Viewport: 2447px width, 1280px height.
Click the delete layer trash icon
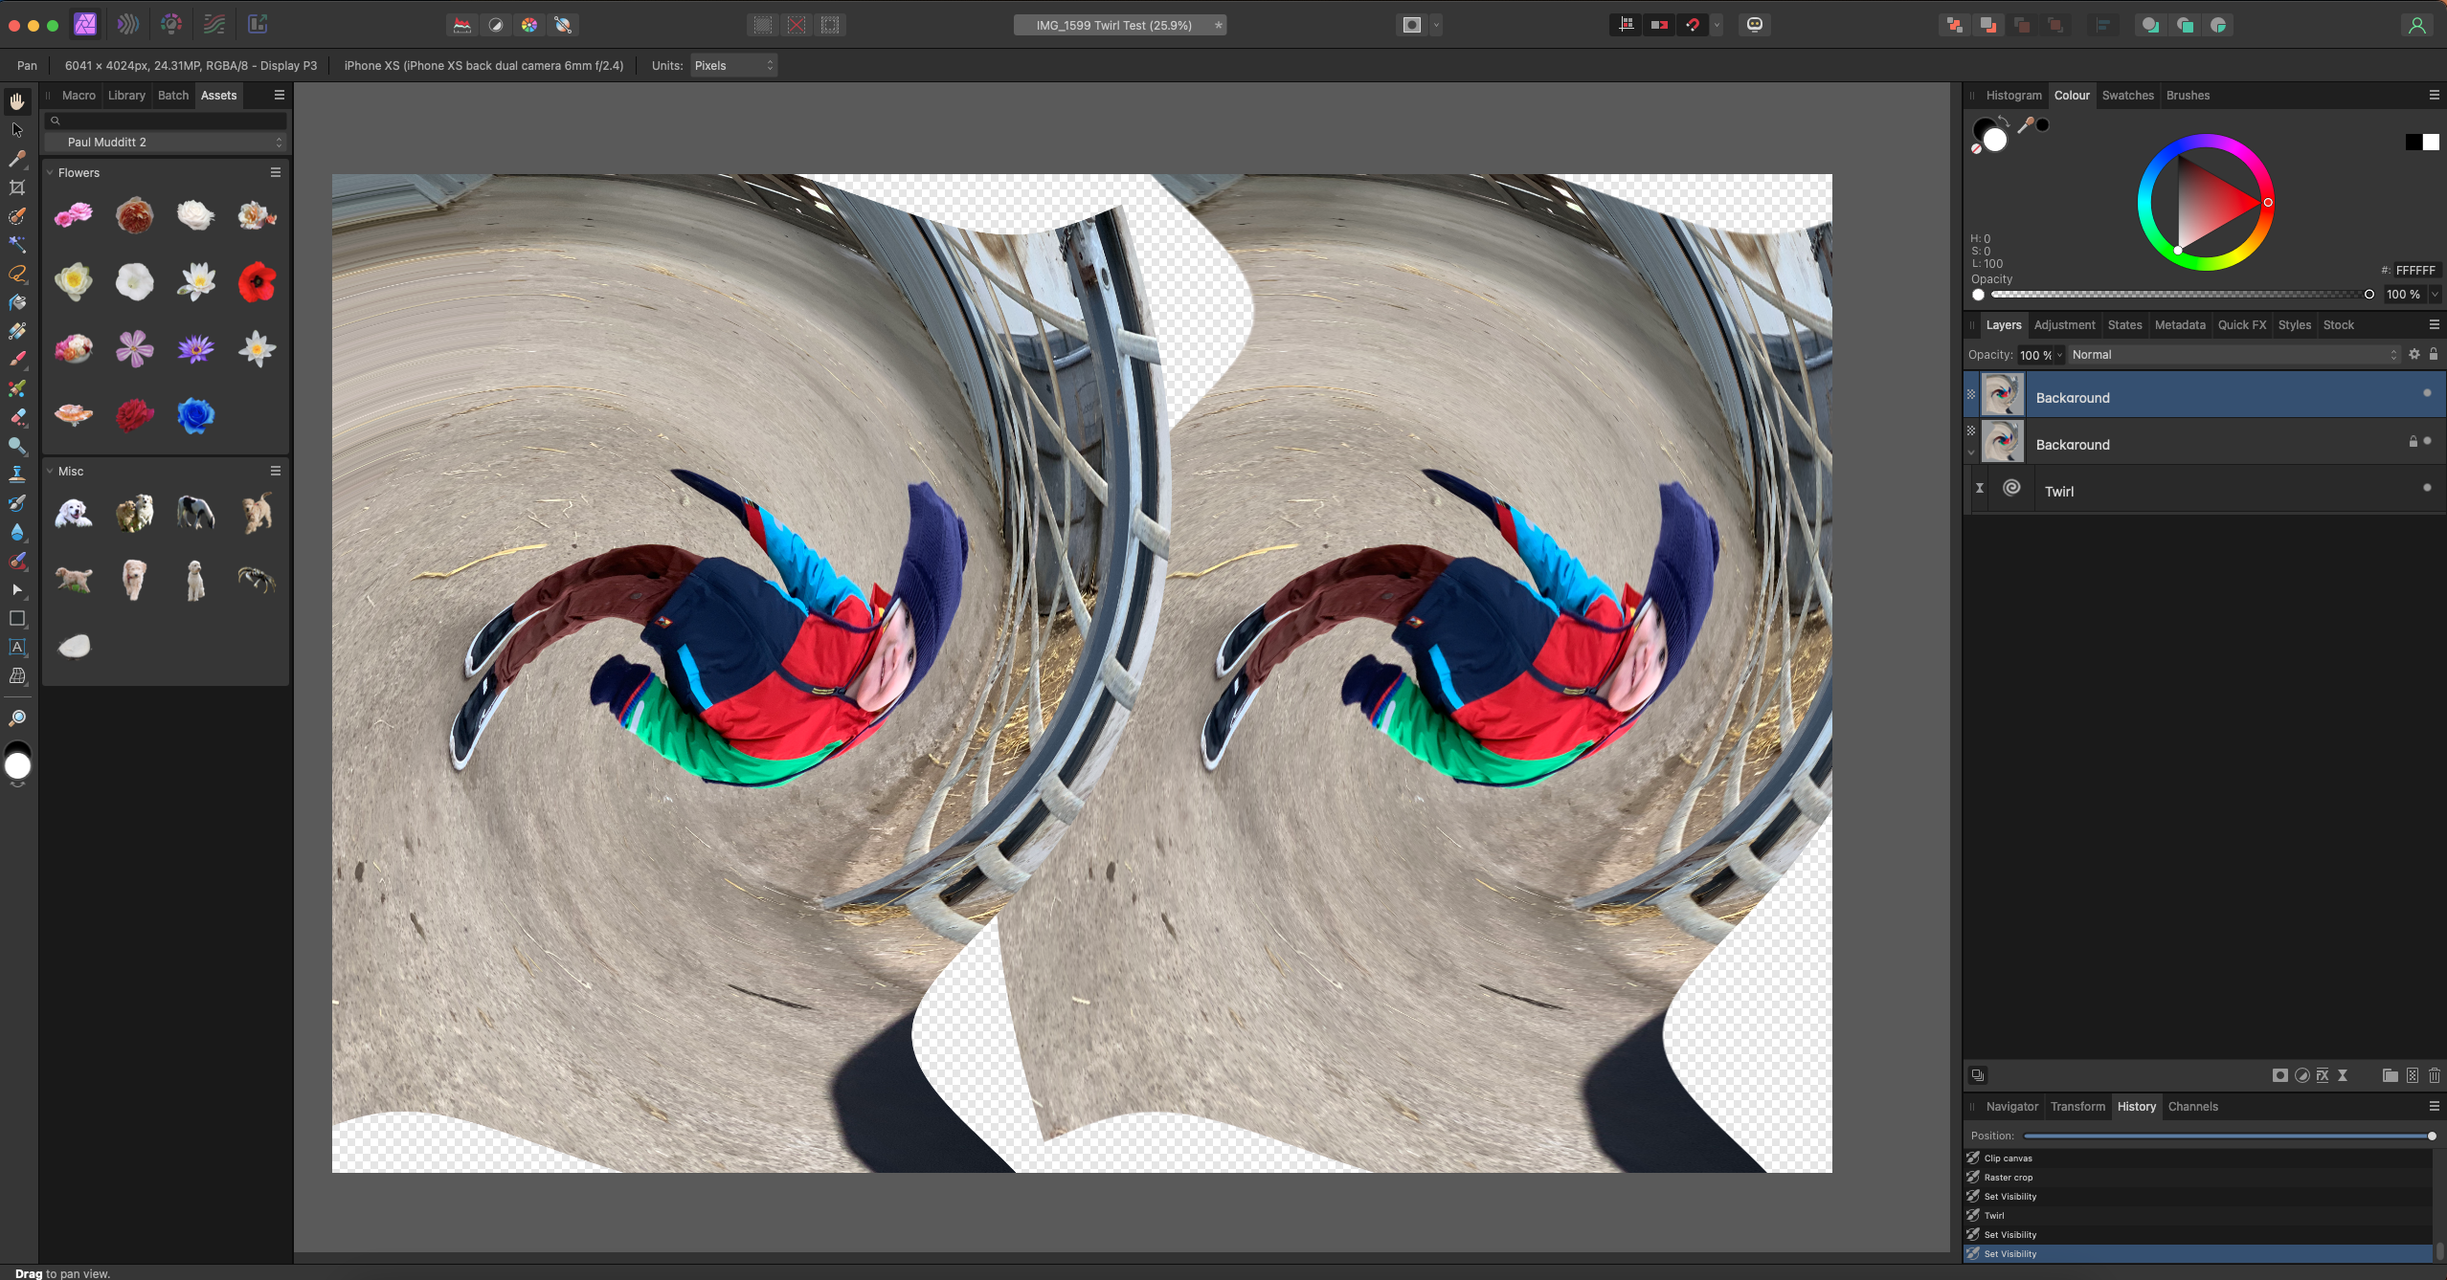(2434, 1075)
